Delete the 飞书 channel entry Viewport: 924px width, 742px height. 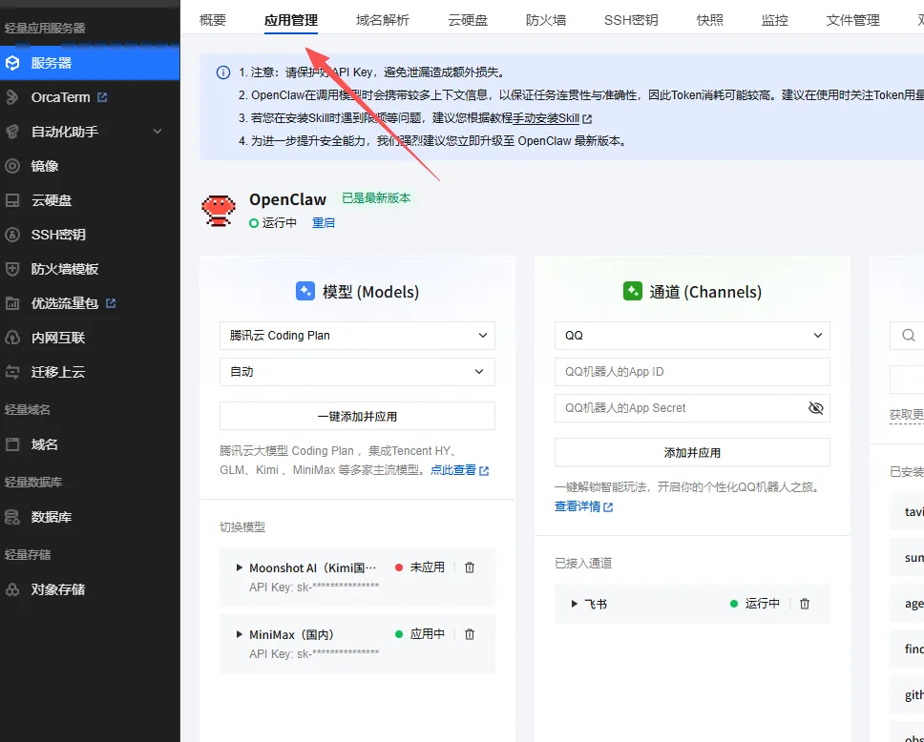805,604
